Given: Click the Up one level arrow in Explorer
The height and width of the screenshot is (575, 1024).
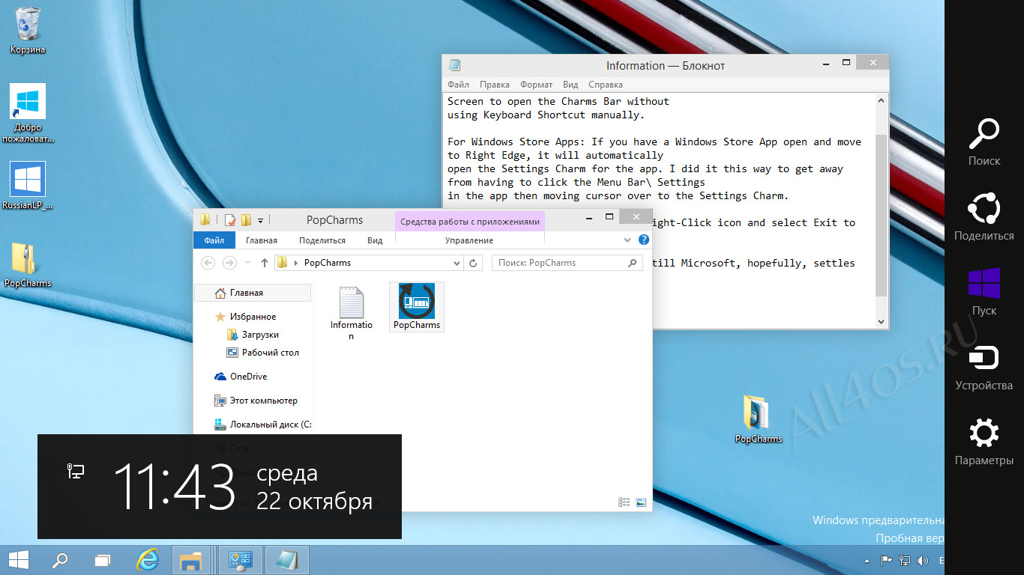Looking at the screenshot, I should (x=265, y=263).
